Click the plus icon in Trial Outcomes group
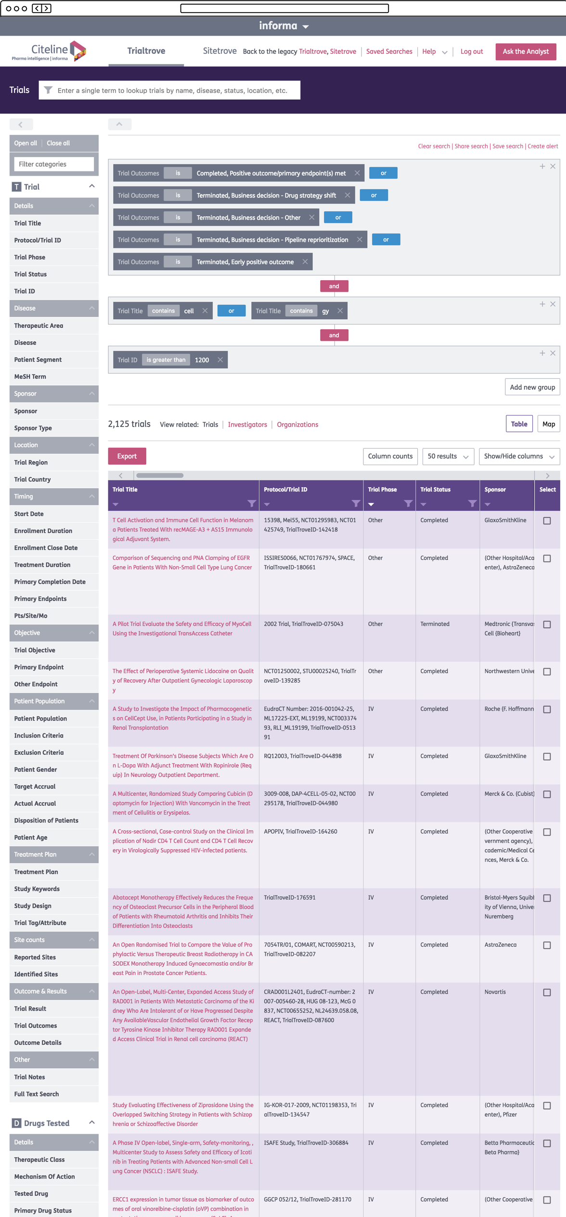The height and width of the screenshot is (1217, 566). coord(542,166)
